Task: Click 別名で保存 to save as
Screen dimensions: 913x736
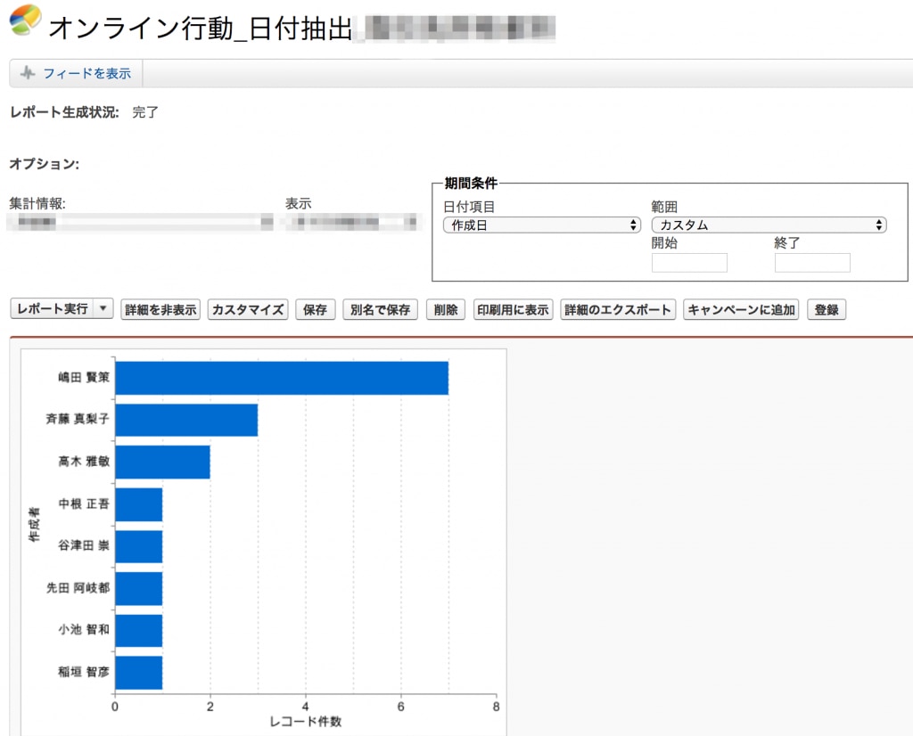Action: pos(380,309)
